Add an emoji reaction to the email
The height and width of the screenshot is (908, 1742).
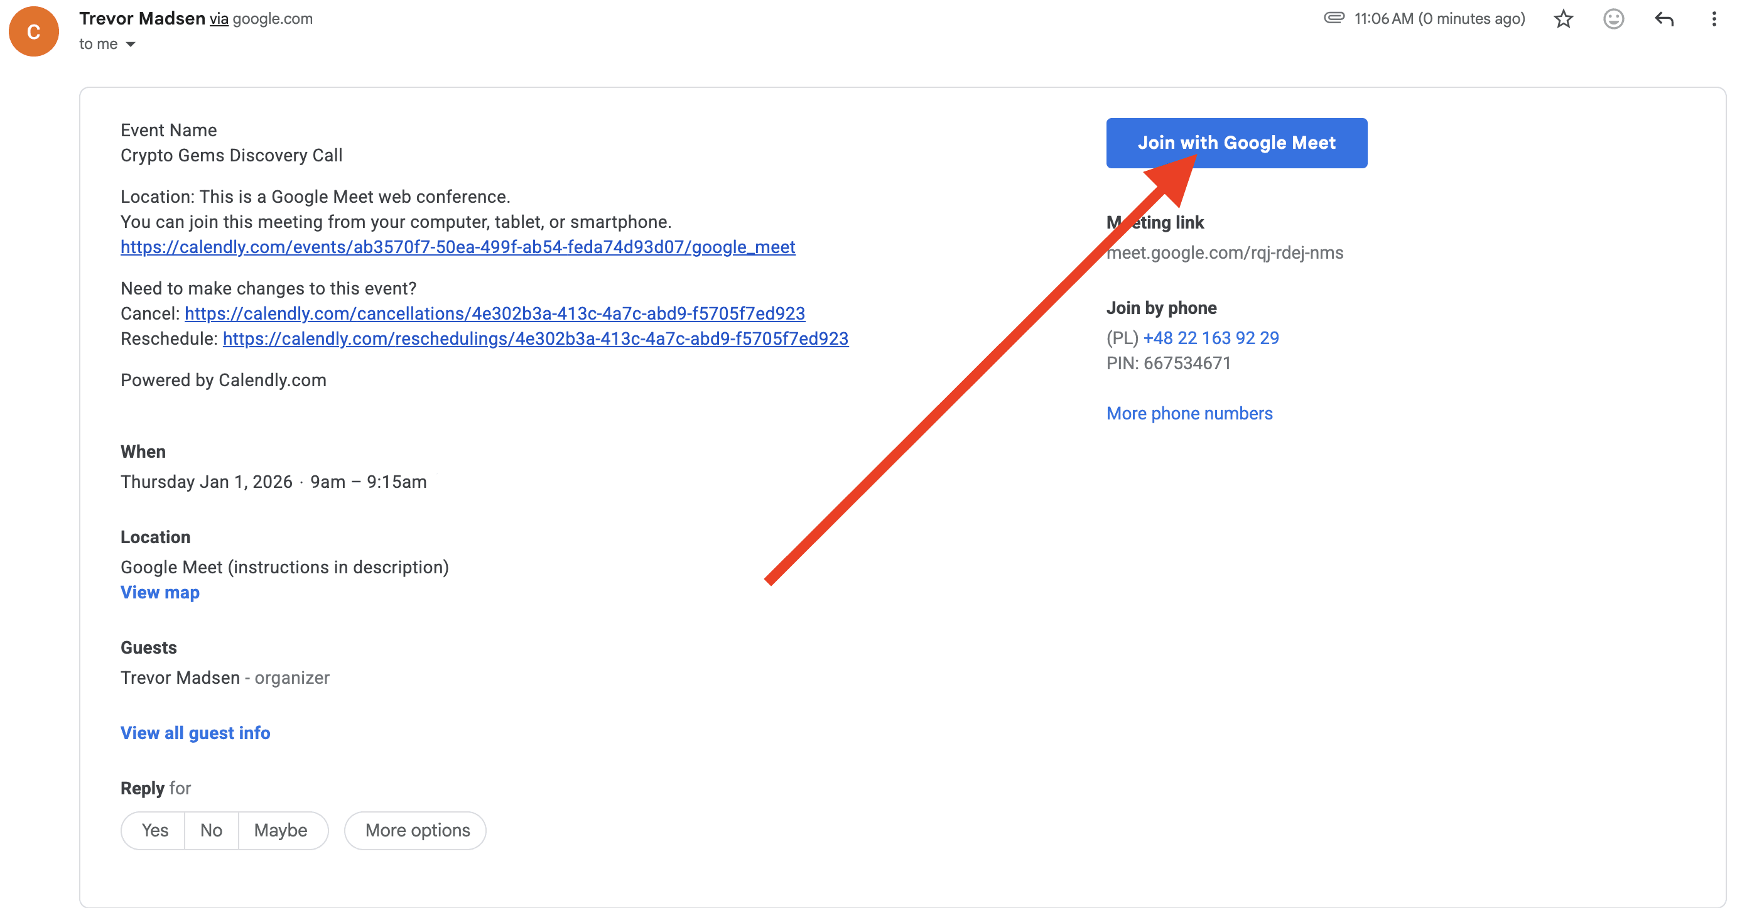pyautogui.click(x=1613, y=19)
